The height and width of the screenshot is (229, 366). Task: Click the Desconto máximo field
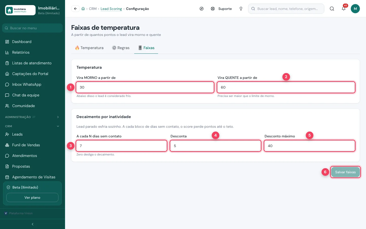point(310,146)
